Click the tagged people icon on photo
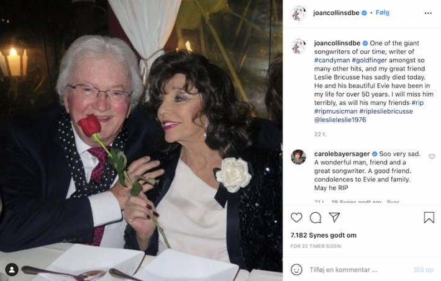This screenshot has width=441, height=281. [12, 270]
